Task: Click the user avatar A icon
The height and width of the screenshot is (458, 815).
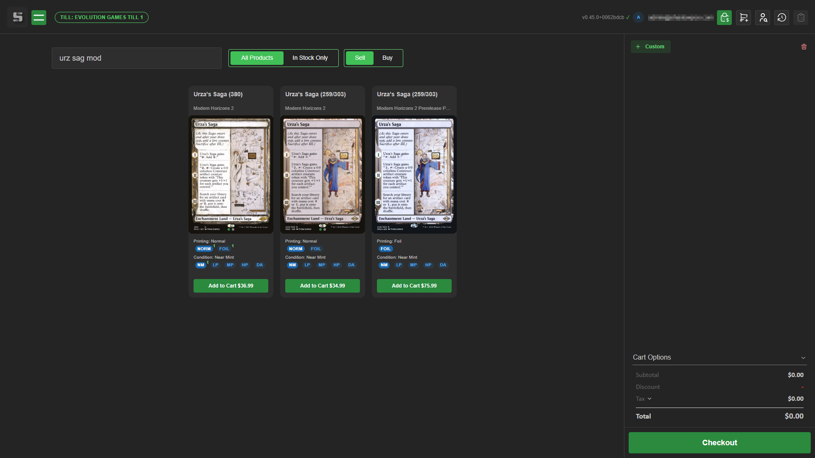Action: click(x=638, y=17)
